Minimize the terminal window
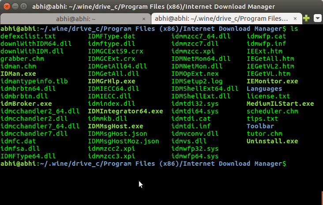 15,6
